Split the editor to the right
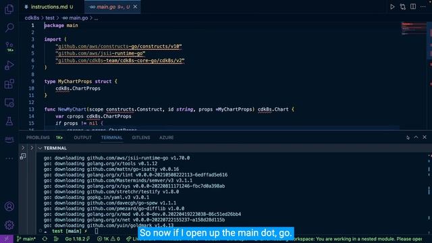Viewport: 432px width, 243px height. [413, 7]
